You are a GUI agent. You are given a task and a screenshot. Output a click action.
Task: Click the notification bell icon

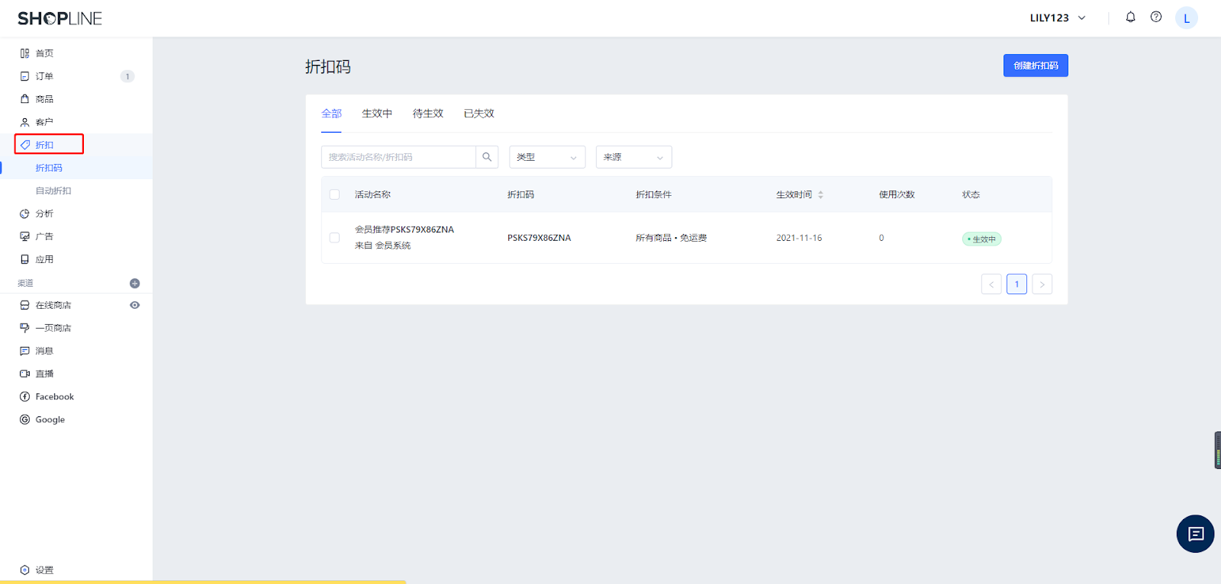click(x=1130, y=18)
